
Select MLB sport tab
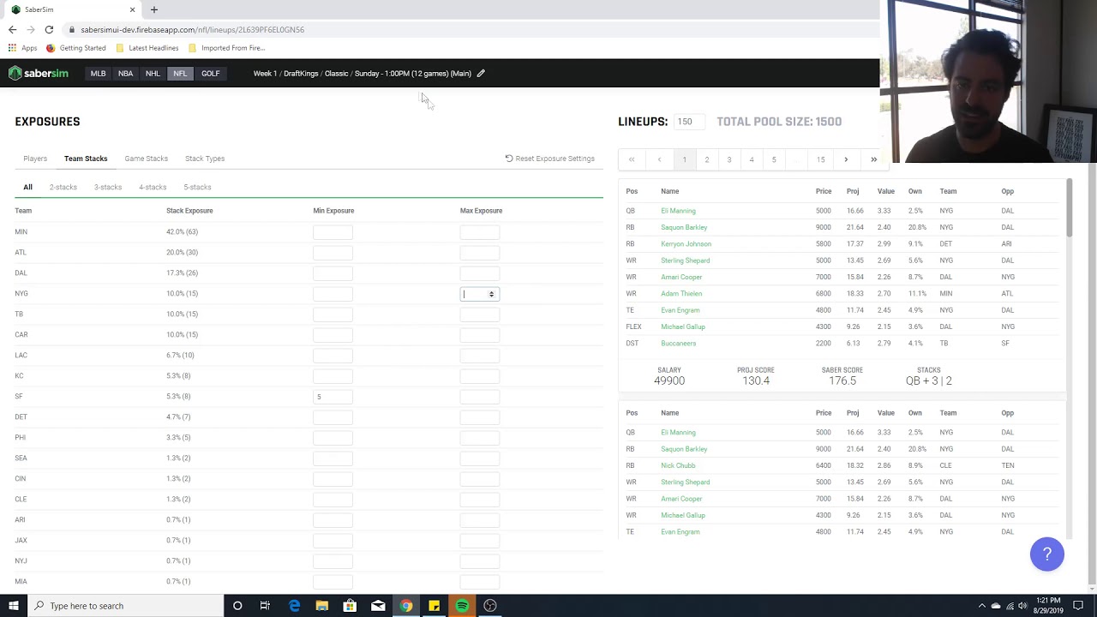coord(99,74)
